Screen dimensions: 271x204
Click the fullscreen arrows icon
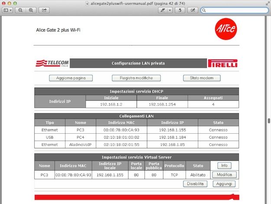tap(268, 3)
